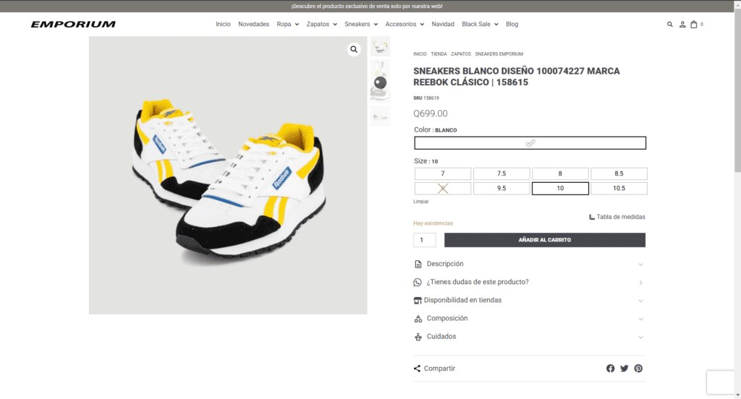Open the Ropa dropdown menu
741x399 pixels.
[288, 24]
